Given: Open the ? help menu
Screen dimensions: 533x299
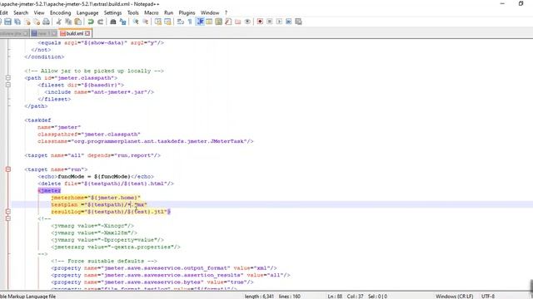Looking at the screenshot, I should pyautogui.click(x=226, y=12).
